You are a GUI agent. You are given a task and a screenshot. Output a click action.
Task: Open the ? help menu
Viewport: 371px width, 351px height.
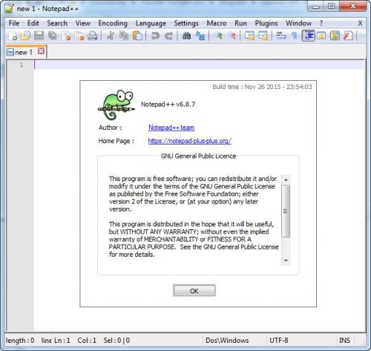[x=321, y=23]
